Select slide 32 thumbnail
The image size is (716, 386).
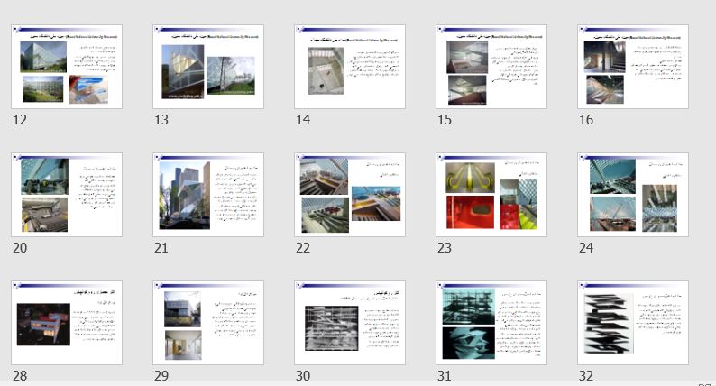pyautogui.click(x=633, y=323)
